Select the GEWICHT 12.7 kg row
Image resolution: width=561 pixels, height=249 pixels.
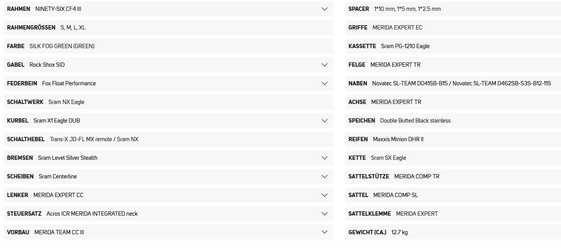coord(452,232)
